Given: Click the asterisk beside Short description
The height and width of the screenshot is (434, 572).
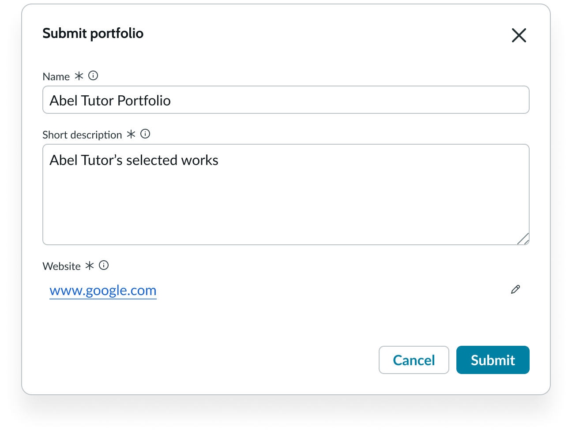Looking at the screenshot, I should 131,134.
